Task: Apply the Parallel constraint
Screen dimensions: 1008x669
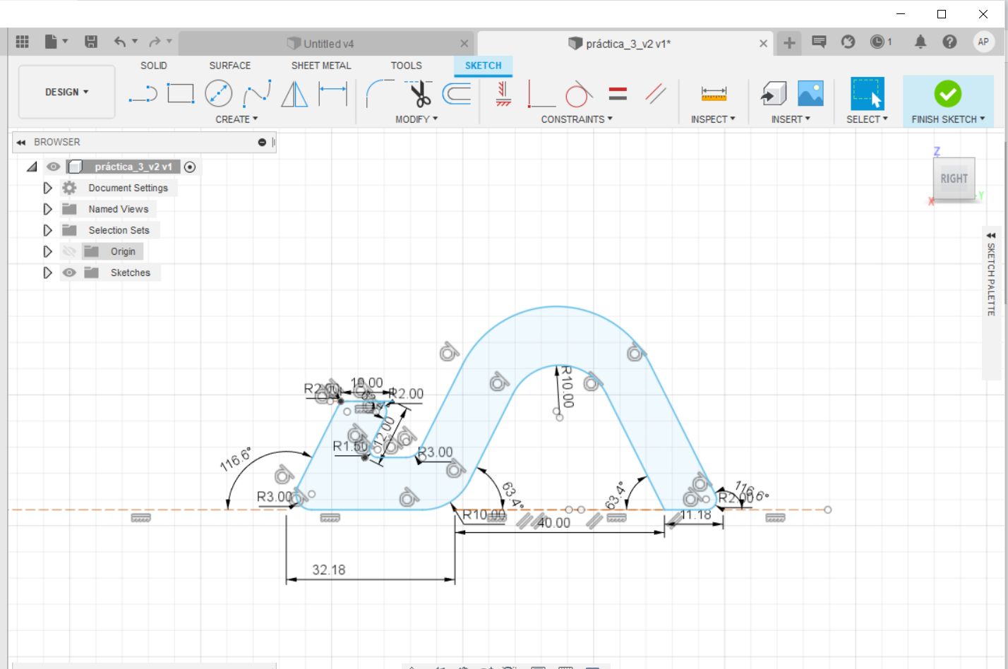Action: pos(656,93)
